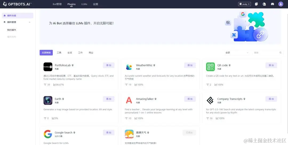Open the documents icon in the header
The height and width of the screenshot is (145, 288).
257,4
